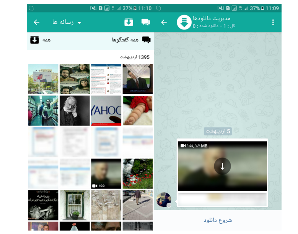298x234 pixels.
Task: Tap back arrow in media screen
Action: click(37, 22)
